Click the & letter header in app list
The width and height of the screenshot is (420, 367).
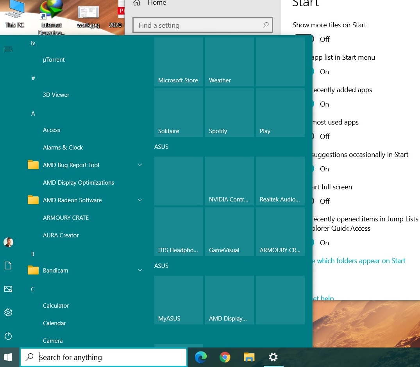point(33,43)
